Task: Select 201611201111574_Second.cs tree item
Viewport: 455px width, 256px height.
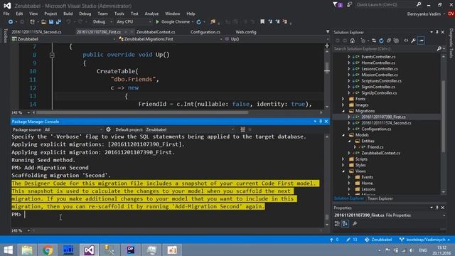Action: tap(386, 123)
